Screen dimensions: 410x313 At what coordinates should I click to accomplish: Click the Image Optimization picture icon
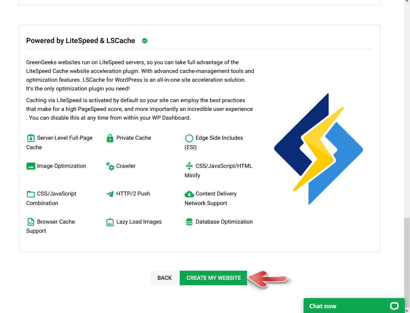coord(31,166)
